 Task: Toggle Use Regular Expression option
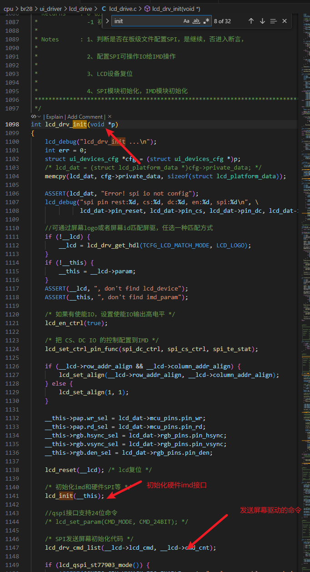(207, 21)
